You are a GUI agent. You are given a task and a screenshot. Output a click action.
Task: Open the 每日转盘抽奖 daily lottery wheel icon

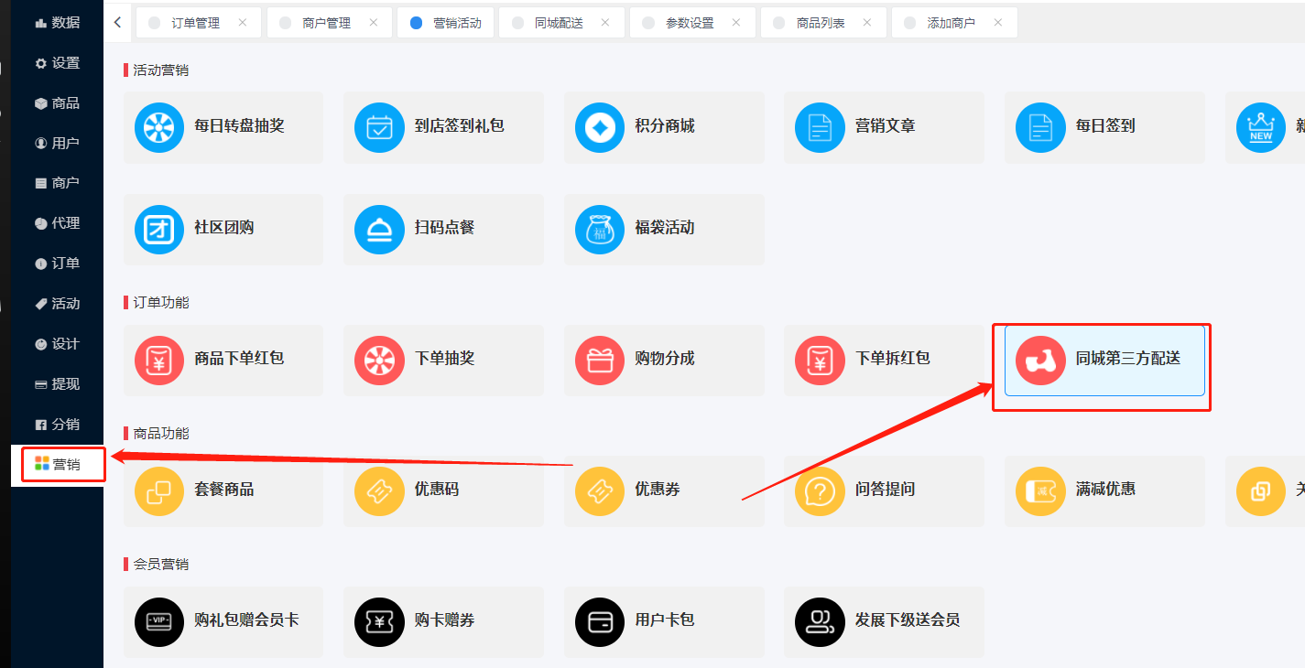click(x=223, y=127)
